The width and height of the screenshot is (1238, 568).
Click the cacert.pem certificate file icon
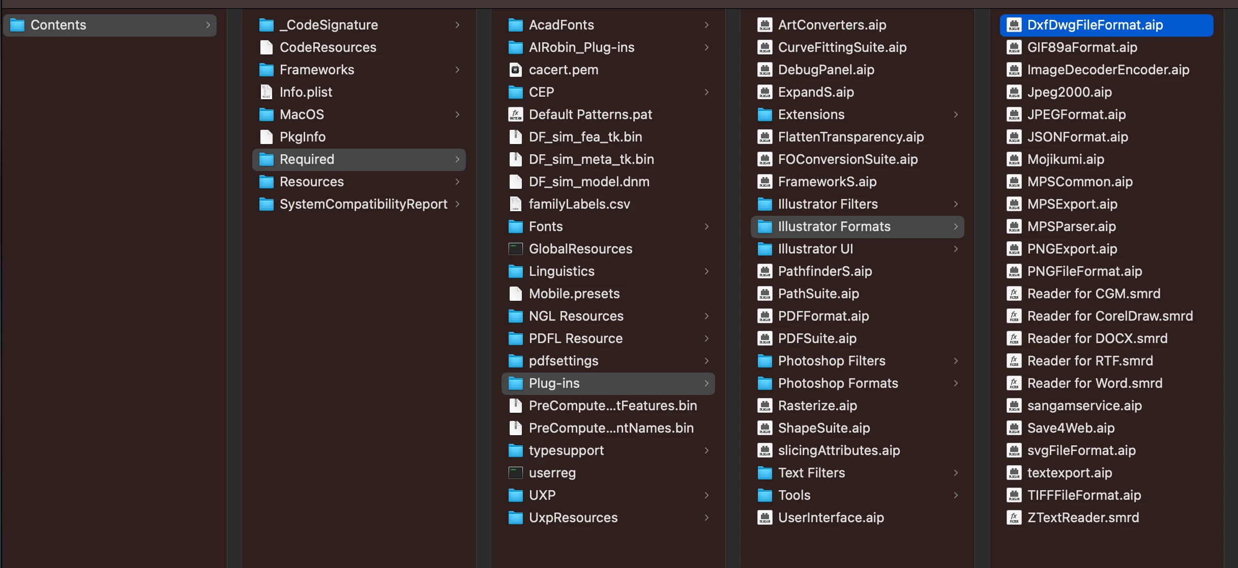coord(515,70)
